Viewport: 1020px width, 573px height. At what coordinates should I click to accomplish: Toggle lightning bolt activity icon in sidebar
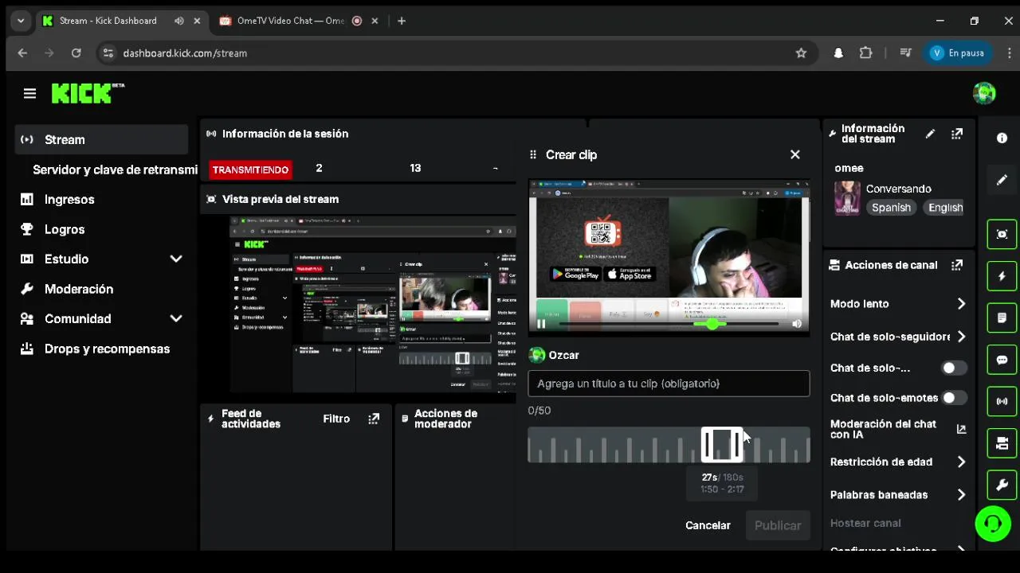tap(1002, 276)
